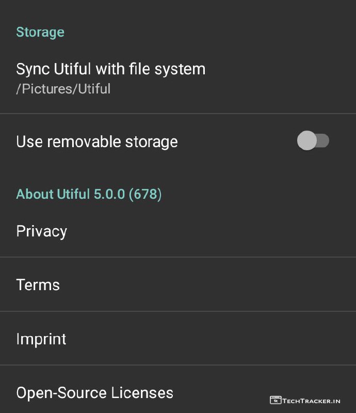Viewport: 356px width, 413px height.
Task: Click the dark track of the removable storage switch
Action: pos(323,141)
